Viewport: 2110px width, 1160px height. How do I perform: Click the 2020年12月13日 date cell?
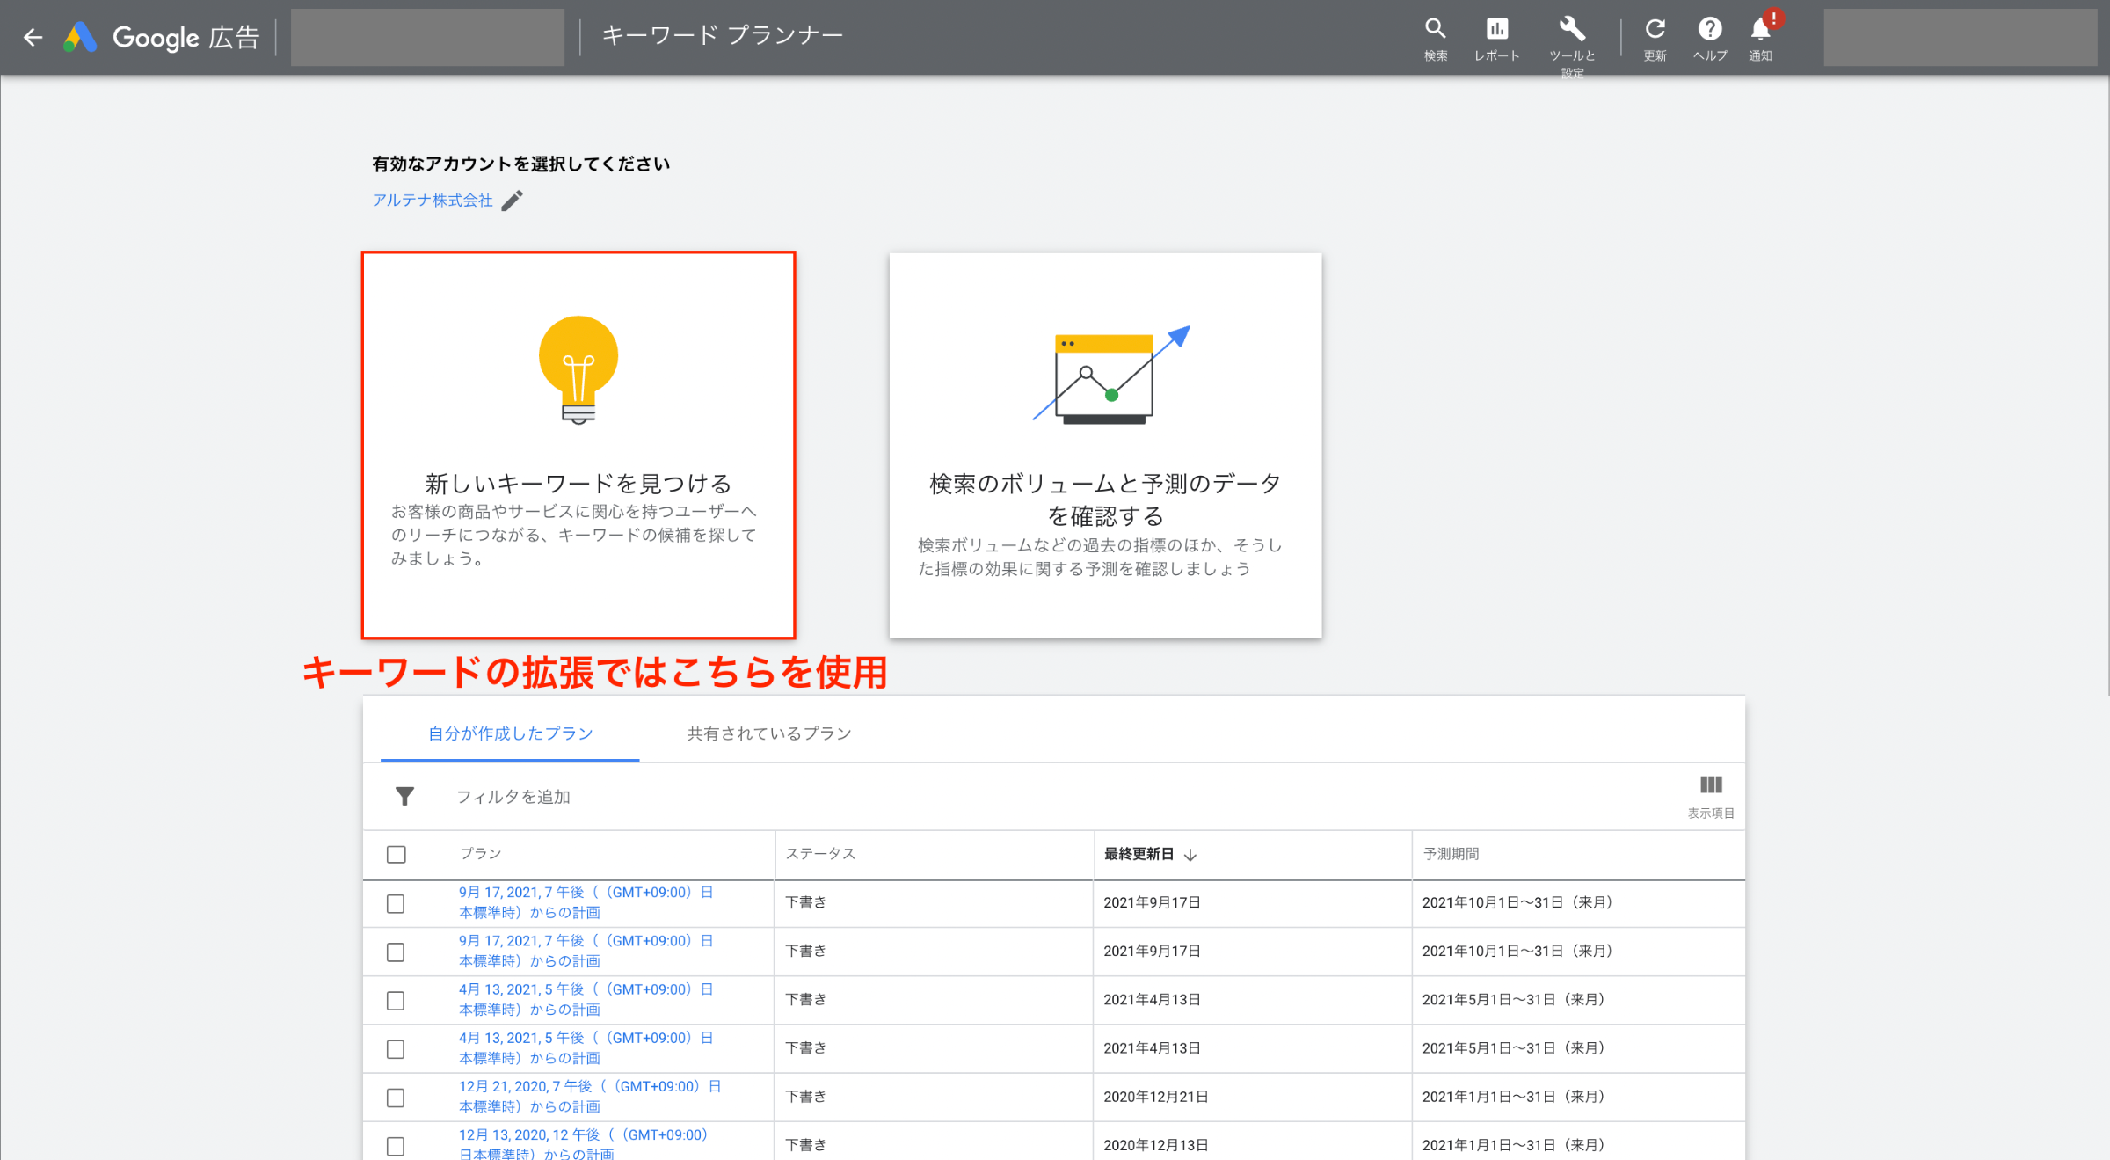pyautogui.click(x=1155, y=1145)
